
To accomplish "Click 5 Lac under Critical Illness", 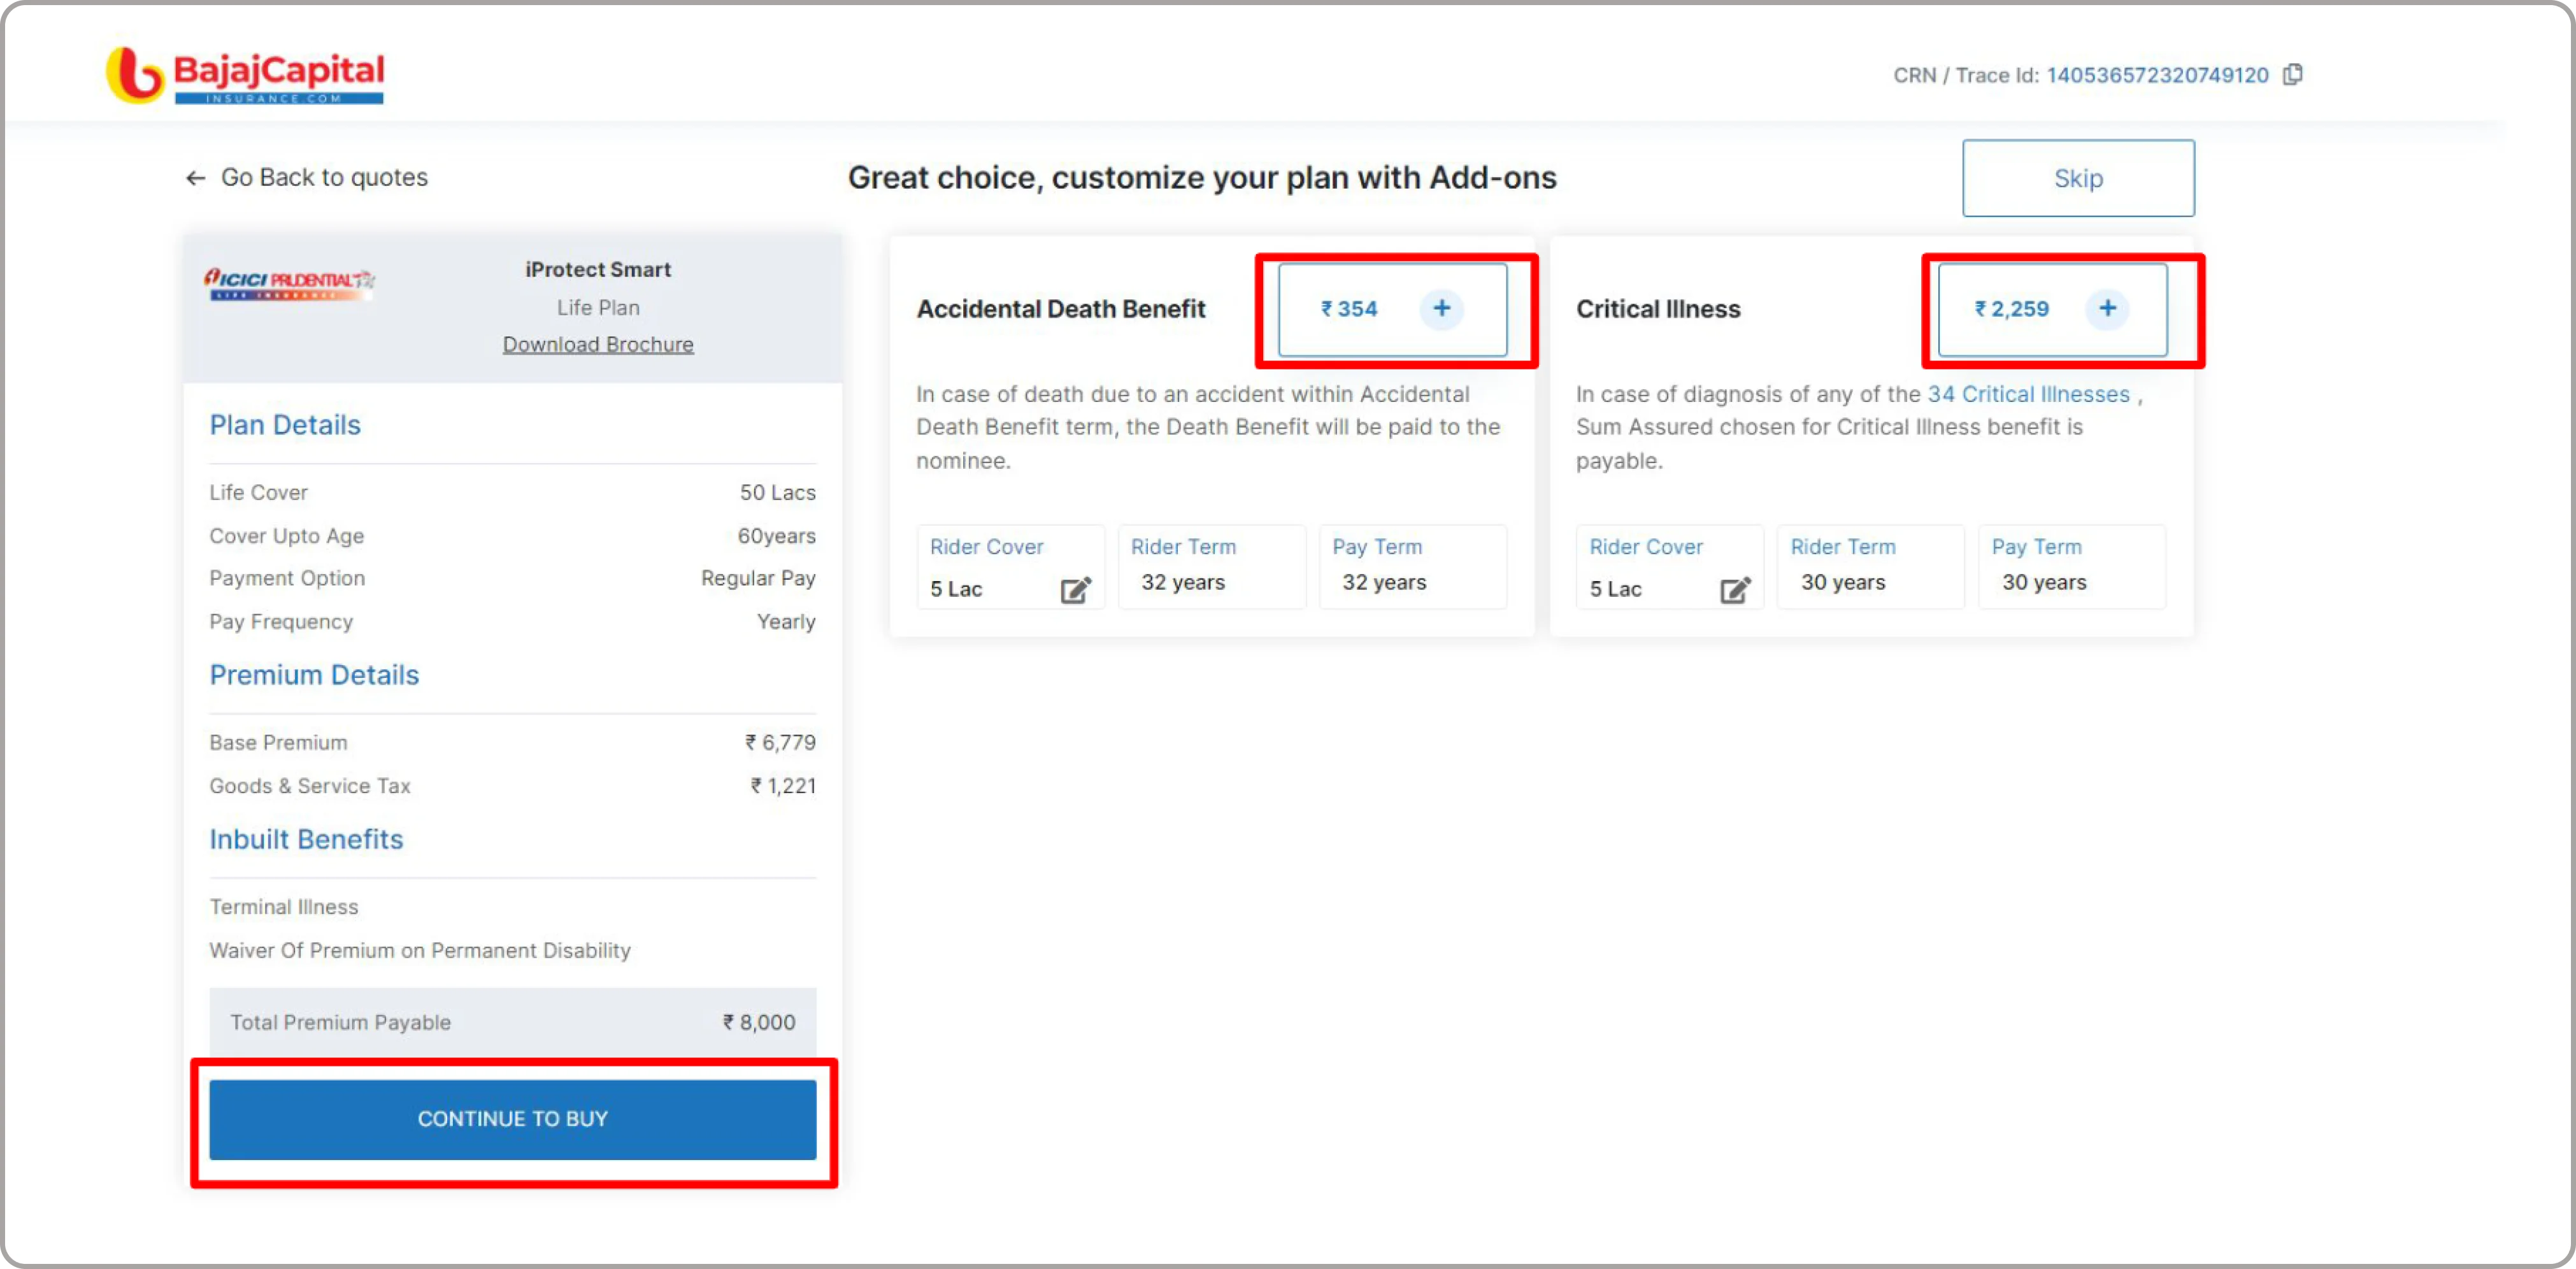I will tap(1616, 589).
